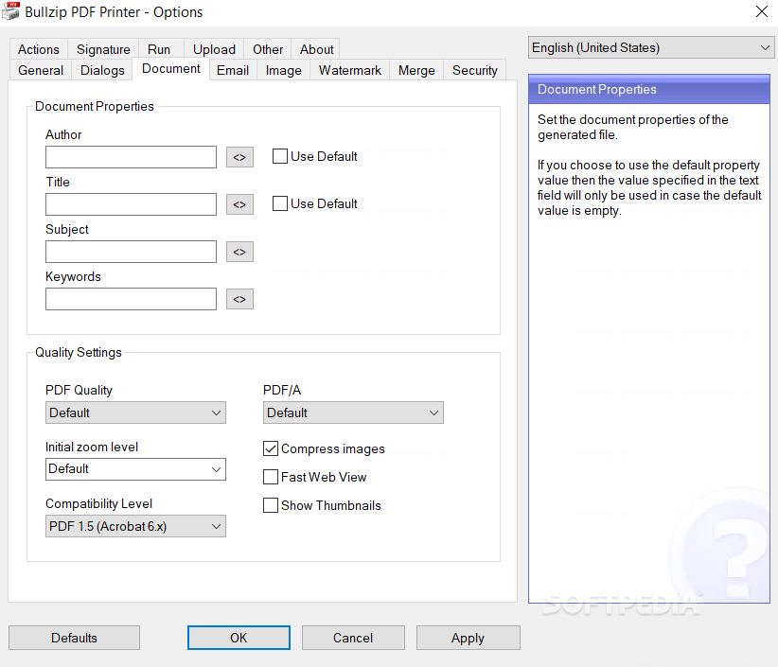Open the Watermark tab
778x667 pixels.
pos(350,70)
